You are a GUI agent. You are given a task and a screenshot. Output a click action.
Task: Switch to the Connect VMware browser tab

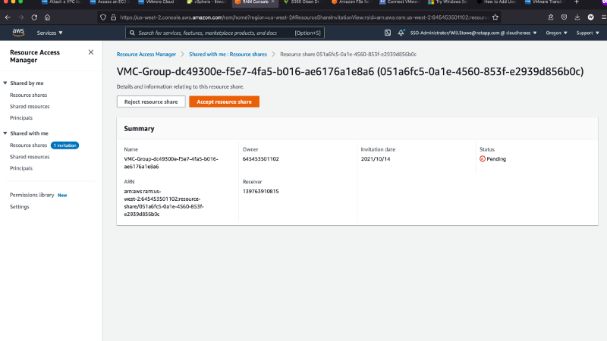tap(400, 2)
